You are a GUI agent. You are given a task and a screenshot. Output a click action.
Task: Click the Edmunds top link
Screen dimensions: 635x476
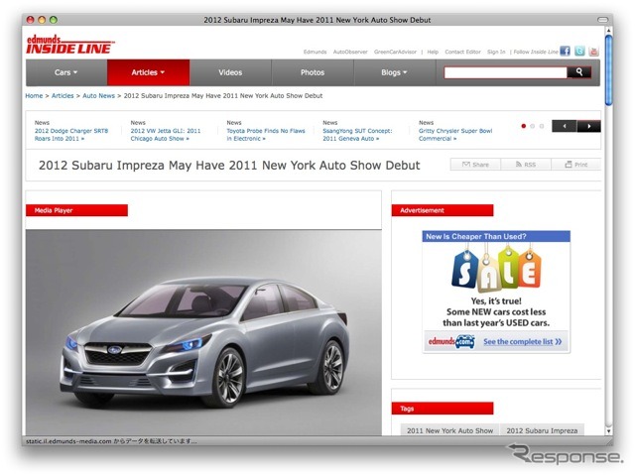point(316,52)
